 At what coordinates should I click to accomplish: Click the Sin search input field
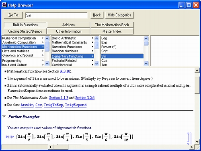coord(56,15)
